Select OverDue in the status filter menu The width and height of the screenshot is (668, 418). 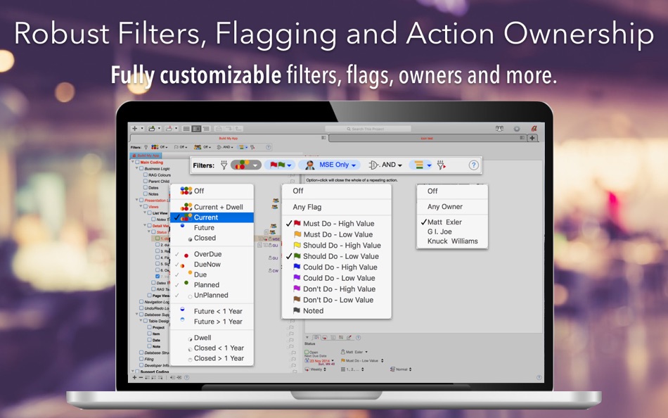pos(212,254)
